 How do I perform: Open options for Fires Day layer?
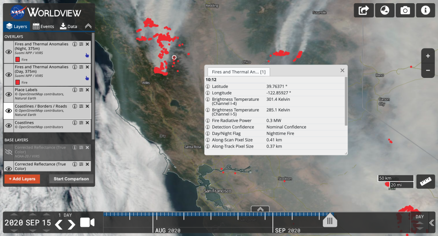click(81, 67)
